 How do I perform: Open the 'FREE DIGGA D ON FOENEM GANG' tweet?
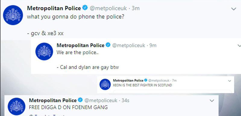pyautogui.click(x=68, y=107)
